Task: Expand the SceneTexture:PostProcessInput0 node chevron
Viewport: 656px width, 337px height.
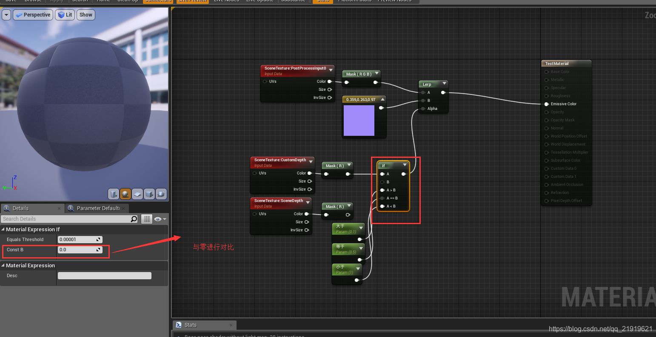Action: [331, 70]
